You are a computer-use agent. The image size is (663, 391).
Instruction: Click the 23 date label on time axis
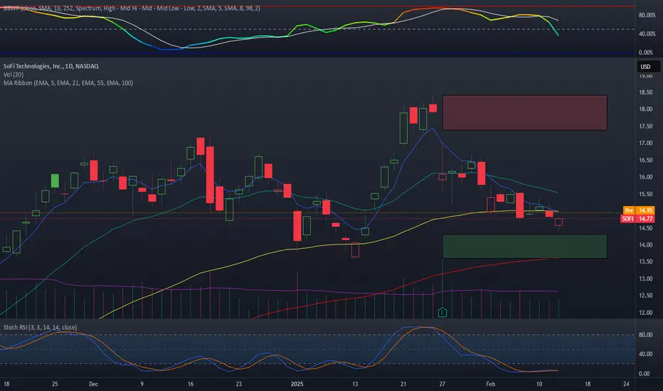coord(239,384)
